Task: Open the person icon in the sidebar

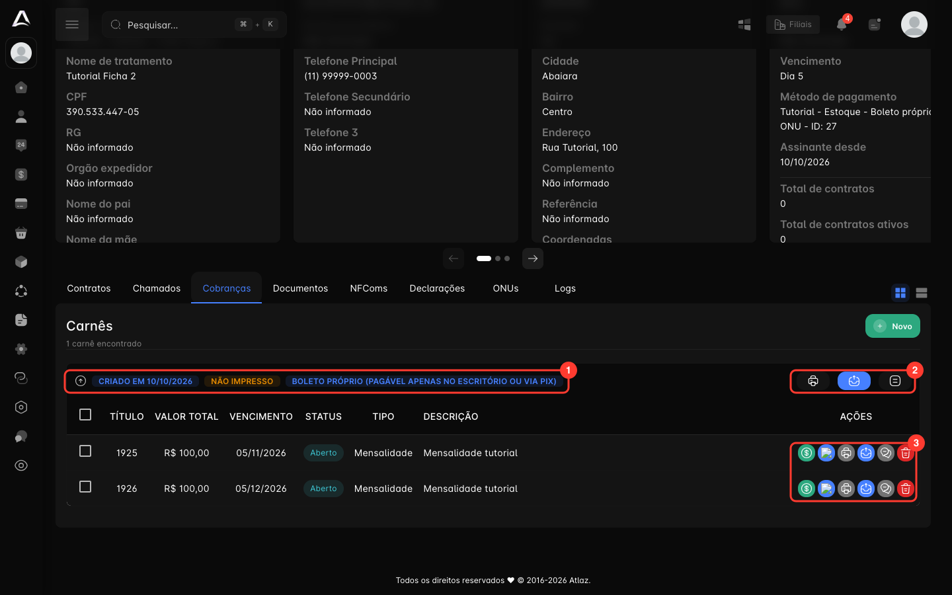Action: [x=21, y=116]
